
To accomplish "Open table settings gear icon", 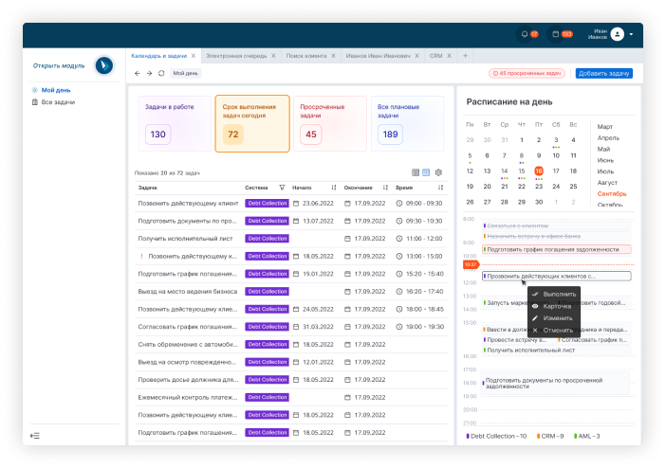I will click(x=438, y=172).
